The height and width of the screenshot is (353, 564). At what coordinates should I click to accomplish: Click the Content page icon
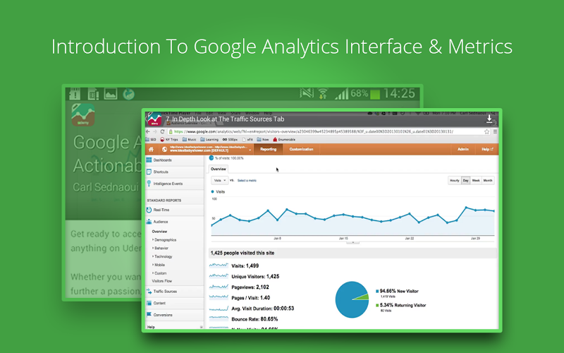149,303
